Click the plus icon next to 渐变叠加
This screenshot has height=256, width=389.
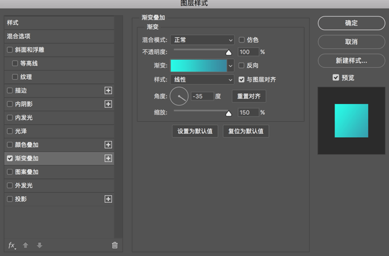click(x=108, y=158)
